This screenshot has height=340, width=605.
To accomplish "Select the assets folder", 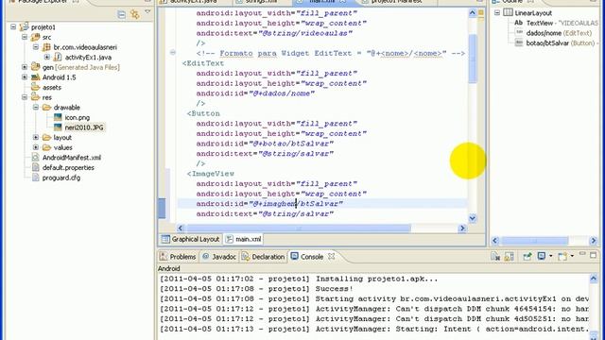I will [52, 87].
